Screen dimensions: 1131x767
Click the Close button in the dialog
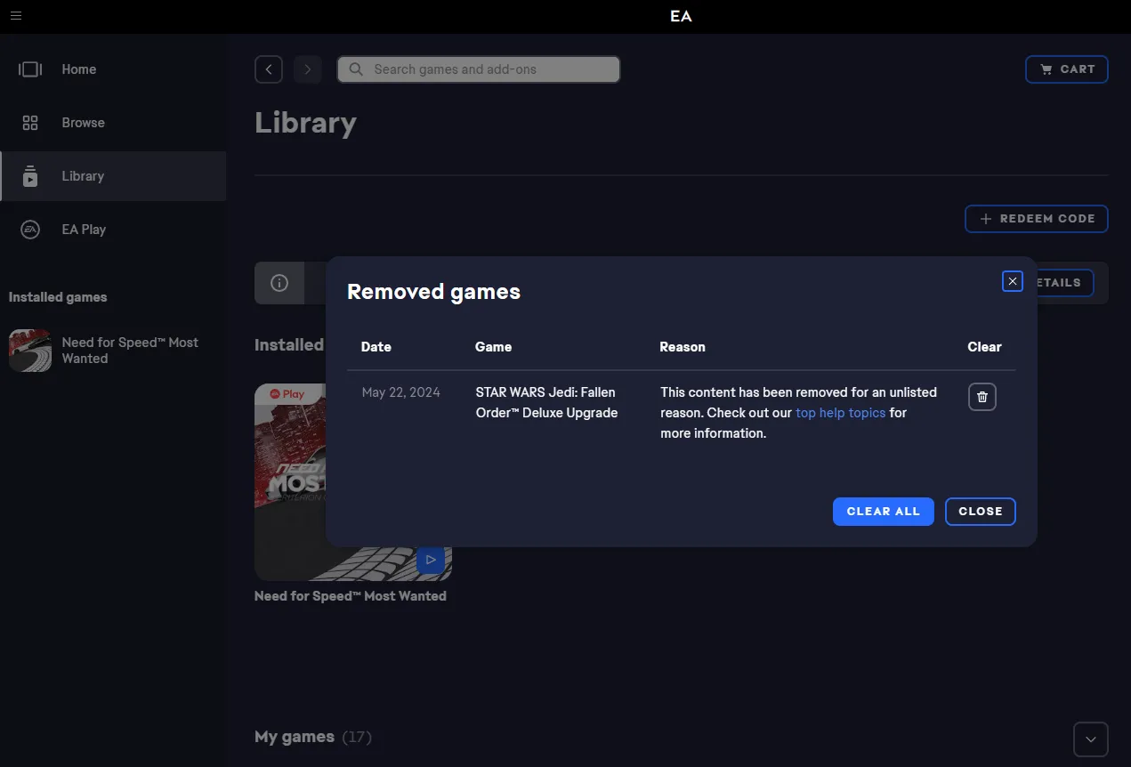[x=981, y=512]
